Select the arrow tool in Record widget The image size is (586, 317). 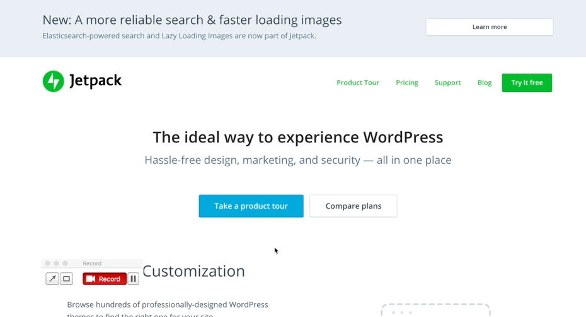52,279
